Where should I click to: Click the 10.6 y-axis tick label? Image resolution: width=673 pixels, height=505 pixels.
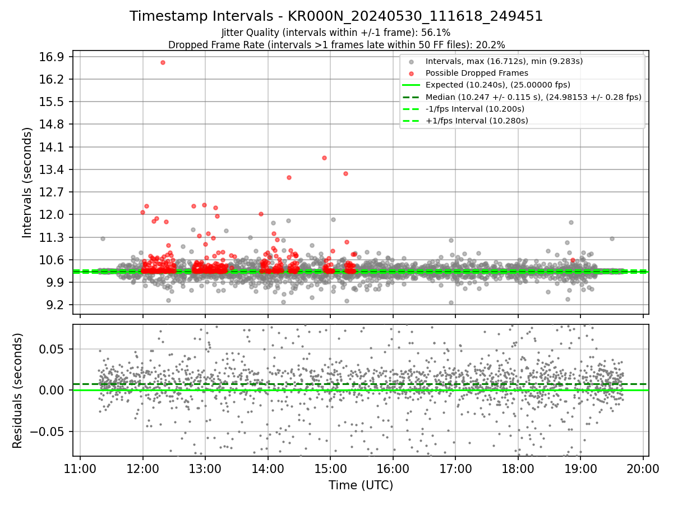(x=53, y=260)
